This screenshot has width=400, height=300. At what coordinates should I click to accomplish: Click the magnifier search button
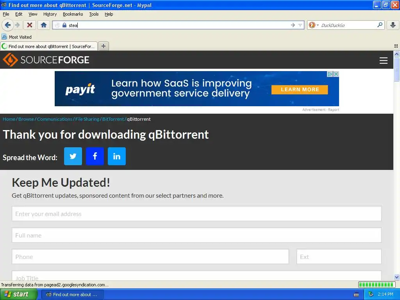coord(380,25)
